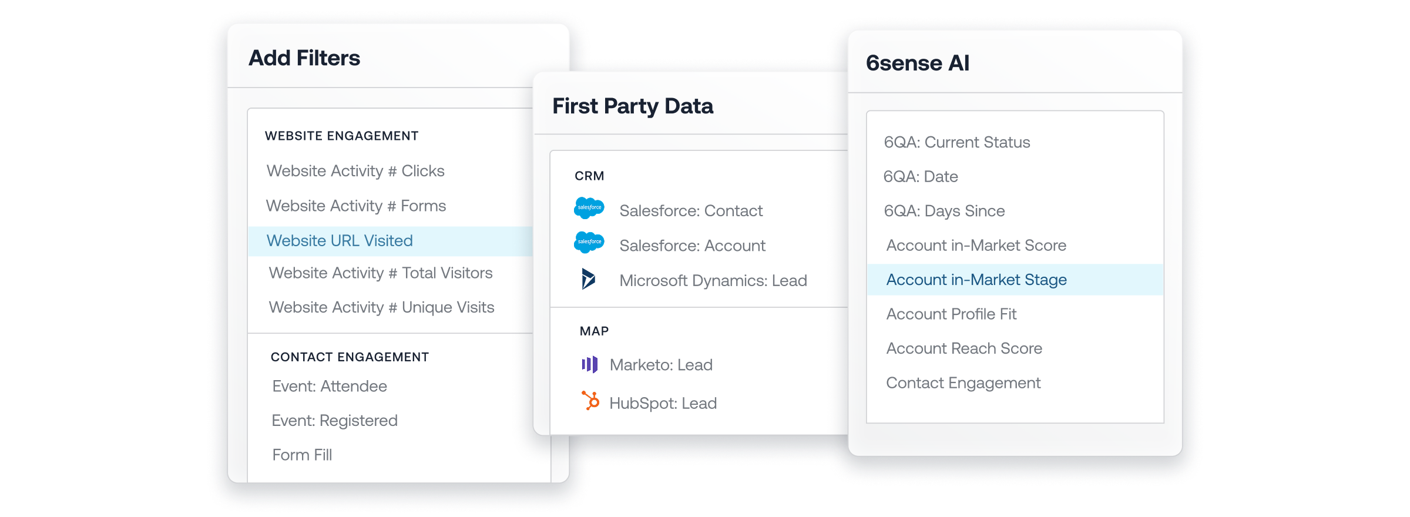Click the Marketo logo icon

pos(589,365)
